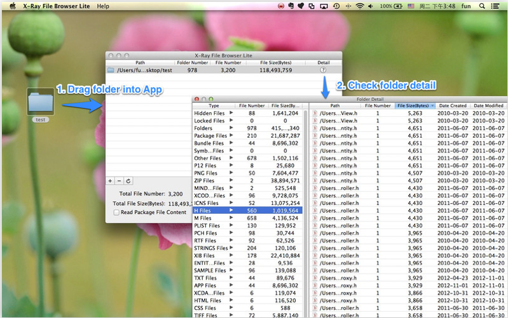Expand the Folders row arrow
508x318 pixels.
(231, 128)
